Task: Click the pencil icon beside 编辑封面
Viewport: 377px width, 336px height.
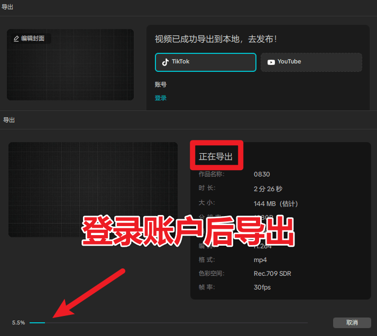Action: coord(16,39)
